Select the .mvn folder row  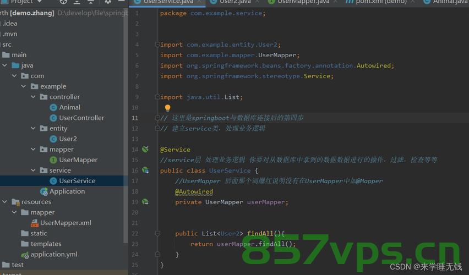(x=63, y=34)
